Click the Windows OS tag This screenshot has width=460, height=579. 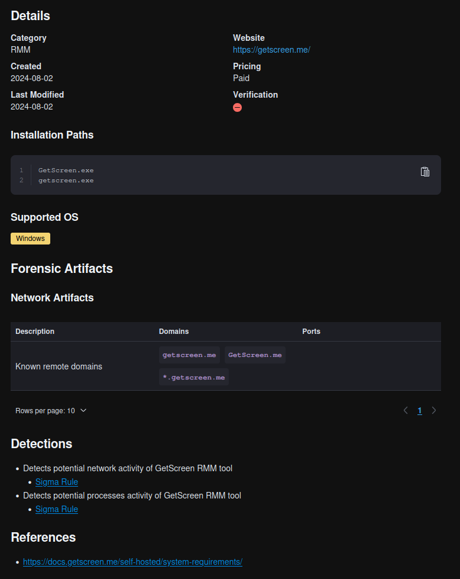click(30, 239)
